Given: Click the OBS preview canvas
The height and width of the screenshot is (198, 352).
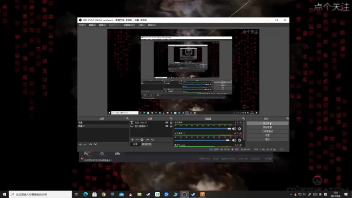Looking at the screenshot, I should tap(183, 72).
